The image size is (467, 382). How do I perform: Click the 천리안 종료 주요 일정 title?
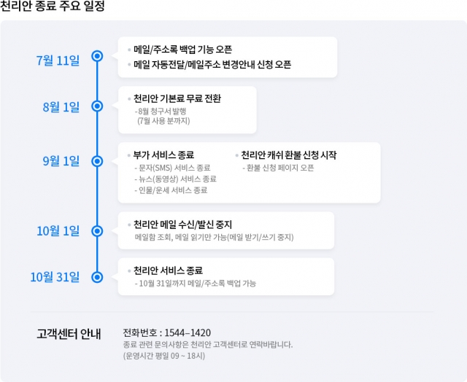[x=53, y=6]
